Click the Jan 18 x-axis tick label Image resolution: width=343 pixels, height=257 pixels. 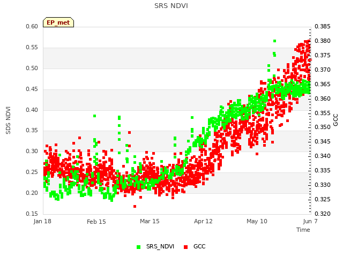[x=42, y=221]
